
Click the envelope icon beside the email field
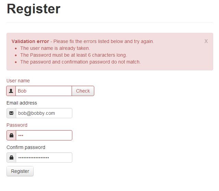pyautogui.click(x=11, y=113)
